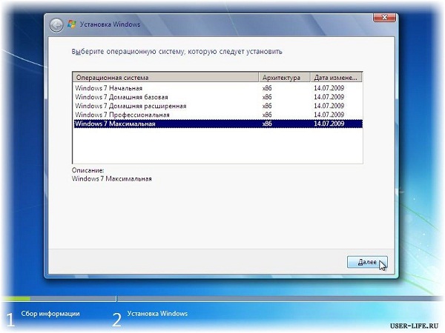Click the Дата измене... column header
The image size is (445, 333).
coord(336,77)
